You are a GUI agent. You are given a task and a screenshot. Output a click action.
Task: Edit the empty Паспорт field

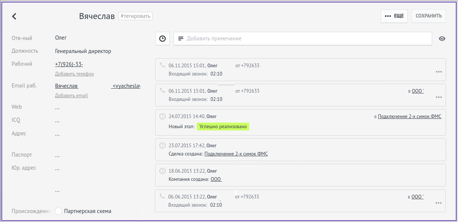point(57,155)
